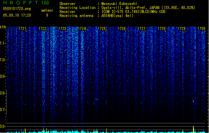Click the 1.1 kHz axis label
The width and height of the screenshot is (209, 133).
3,43
